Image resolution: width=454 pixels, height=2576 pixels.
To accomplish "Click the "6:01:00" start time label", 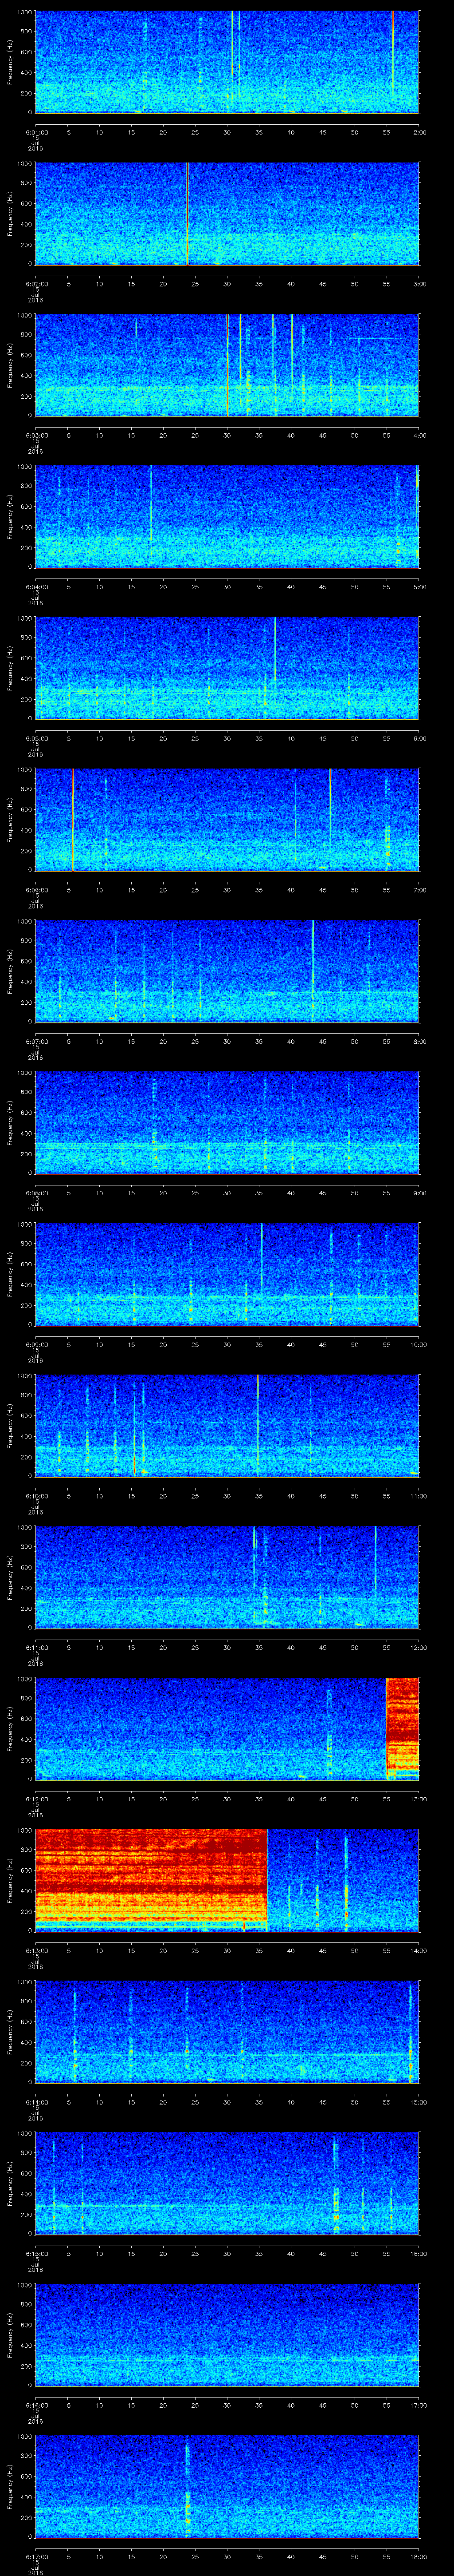I will point(36,132).
